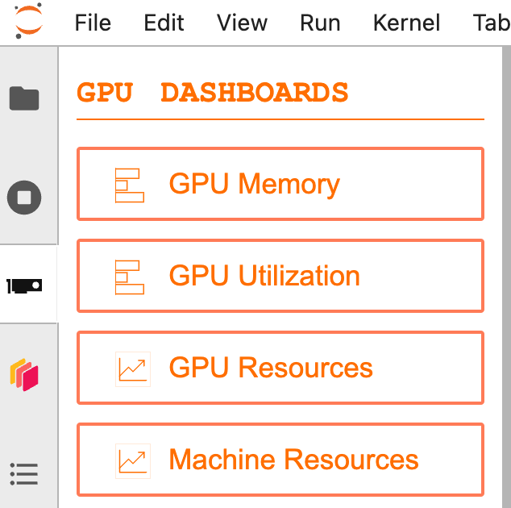Image resolution: width=511 pixels, height=508 pixels.
Task: Show Running Terminals and Kernels panel
Action: click(x=24, y=197)
